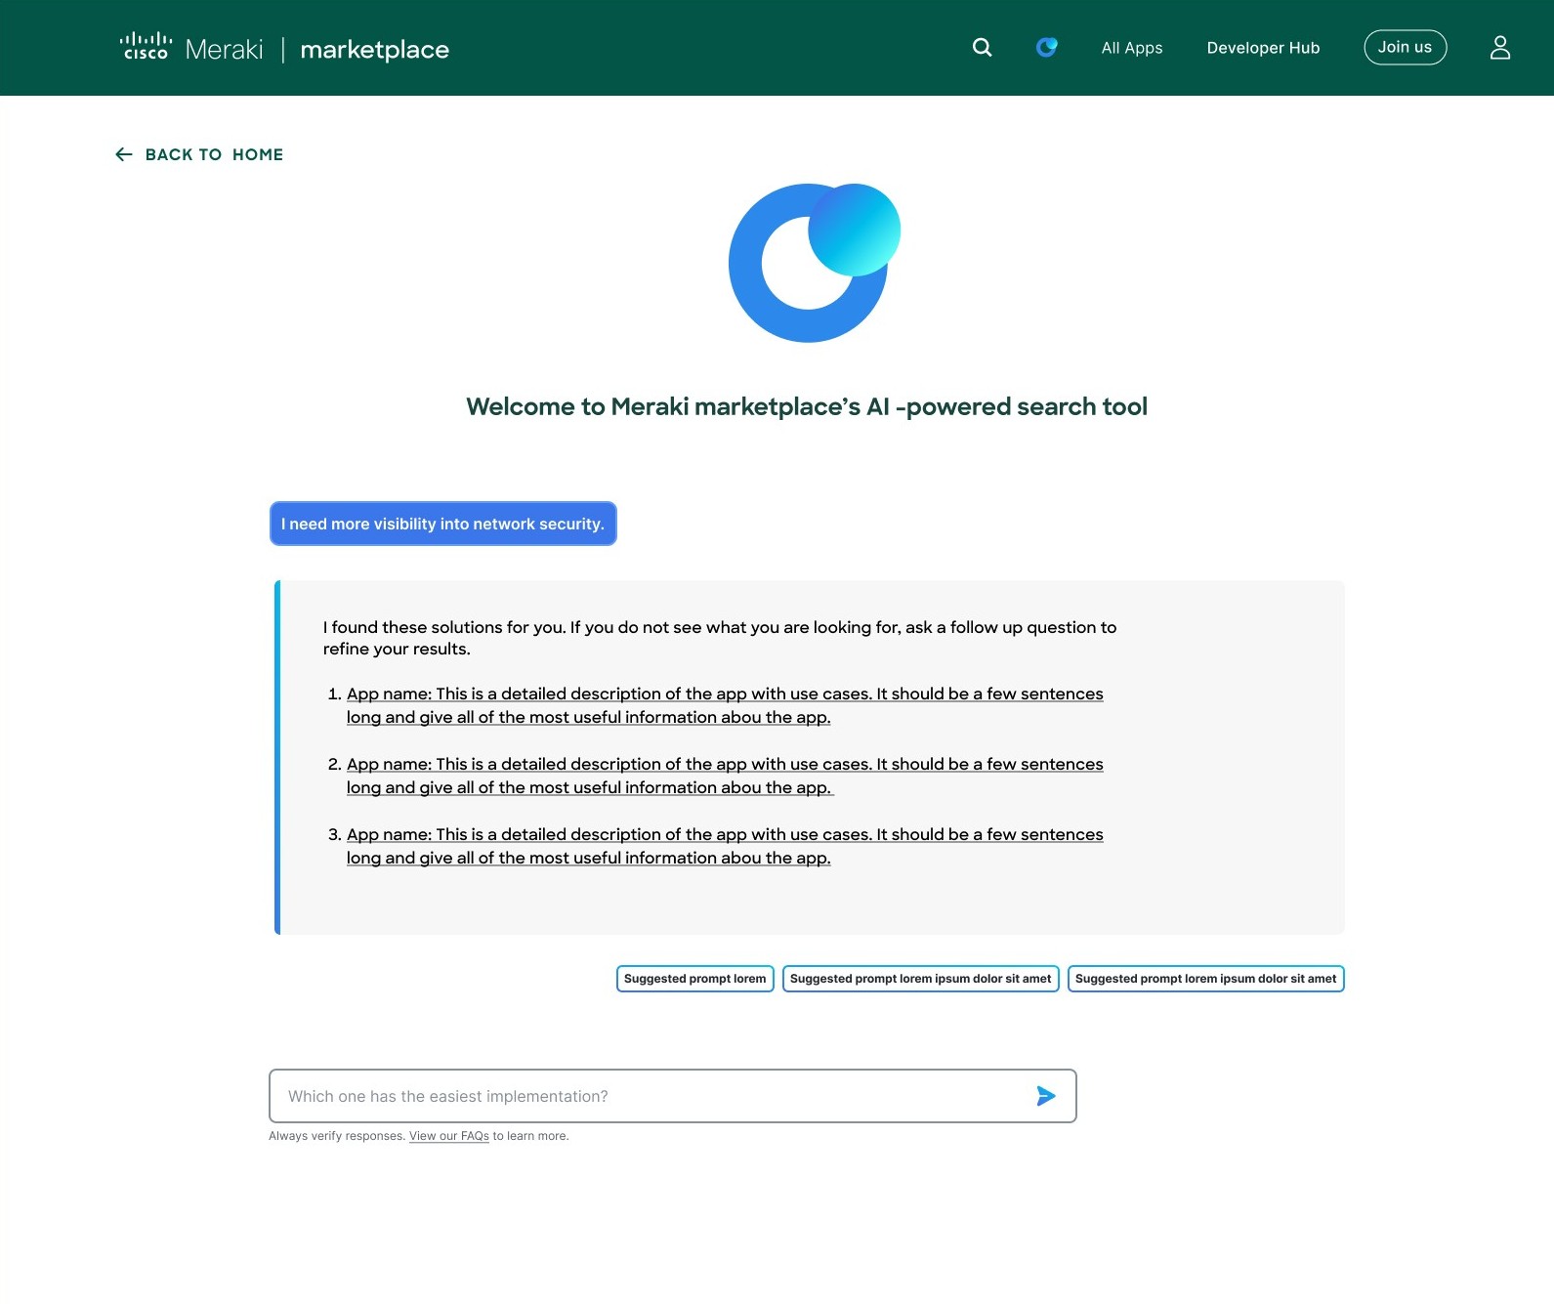Viewport: 1554px width, 1304px height.
Task: Open the AI assistant icon in navbar
Action: (1046, 47)
